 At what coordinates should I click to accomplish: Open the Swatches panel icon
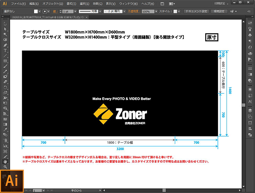click(x=250, y=23)
